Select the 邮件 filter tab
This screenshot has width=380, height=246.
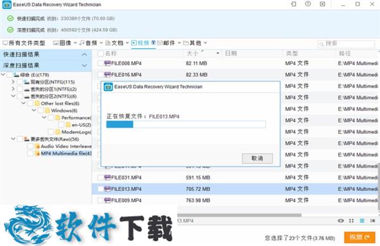coord(166,43)
